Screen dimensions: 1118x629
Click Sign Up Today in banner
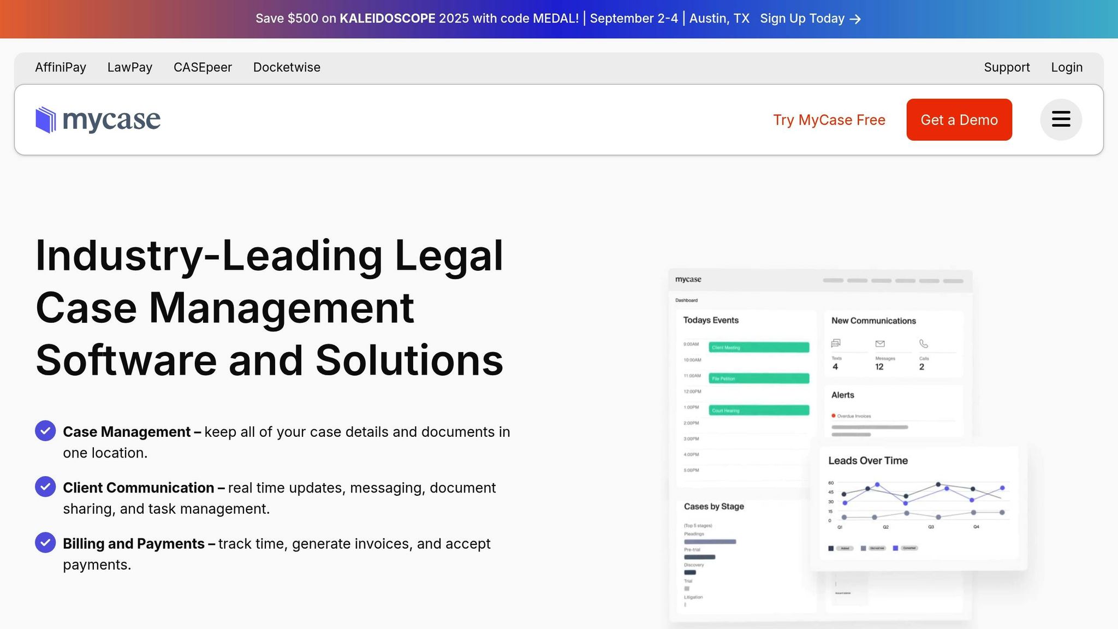pyautogui.click(x=802, y=19)
